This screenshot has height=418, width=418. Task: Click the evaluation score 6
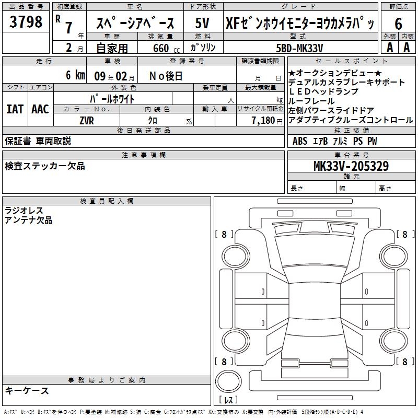pos(398,24)
